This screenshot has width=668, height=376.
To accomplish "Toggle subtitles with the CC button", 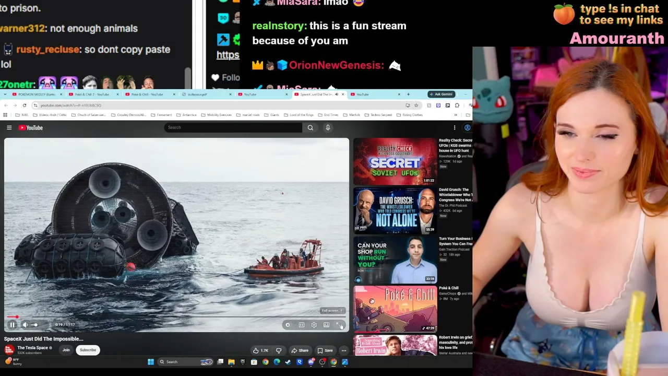I will click(x=302, y=325).
